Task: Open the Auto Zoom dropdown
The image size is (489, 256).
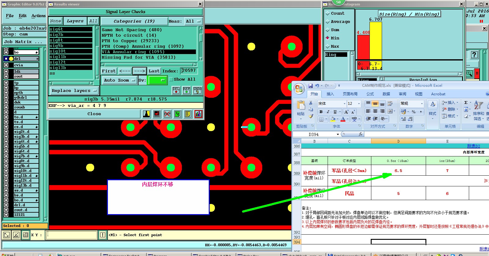Action: [119, 80]
